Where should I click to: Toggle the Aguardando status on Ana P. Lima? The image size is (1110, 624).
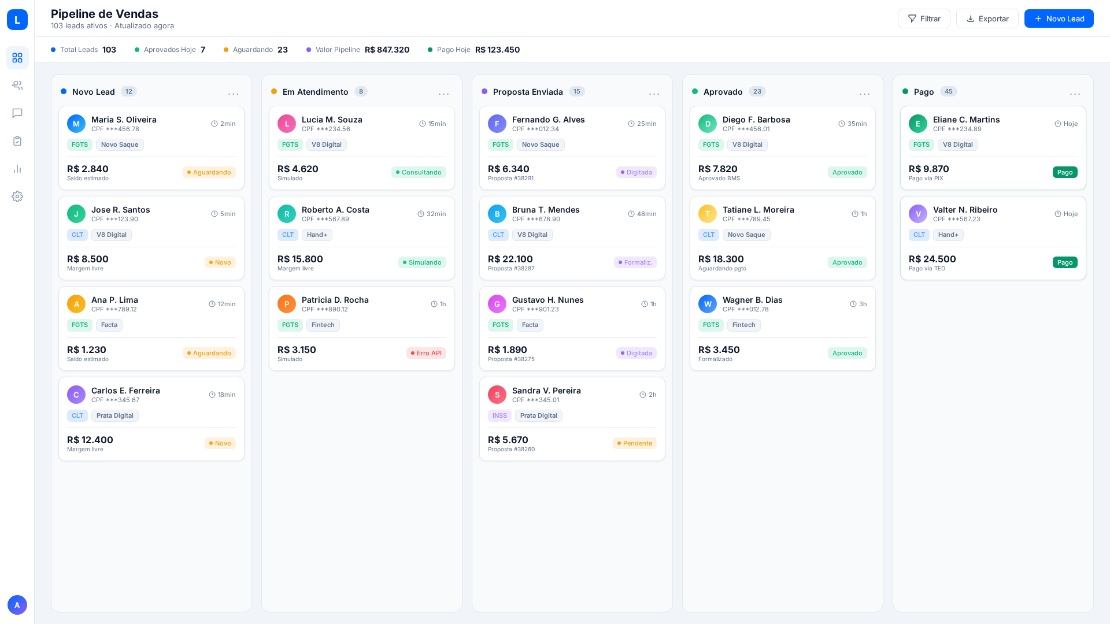(209, 353)
